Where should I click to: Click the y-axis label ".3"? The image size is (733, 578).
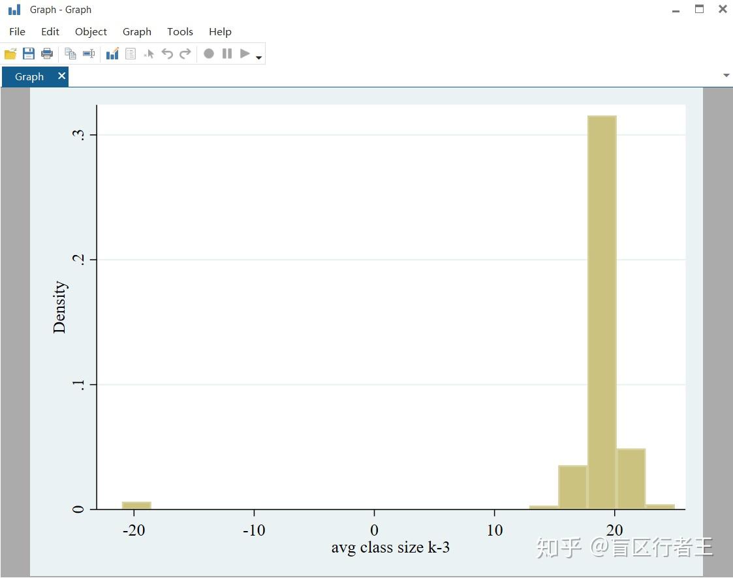click(79, 134)
